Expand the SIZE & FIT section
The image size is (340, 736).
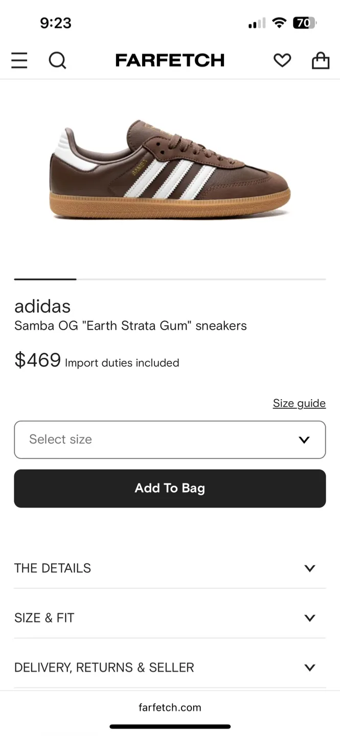[170, 617]
